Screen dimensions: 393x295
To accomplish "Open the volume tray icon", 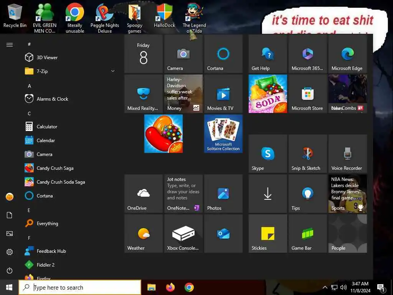I will coord(343,287).
